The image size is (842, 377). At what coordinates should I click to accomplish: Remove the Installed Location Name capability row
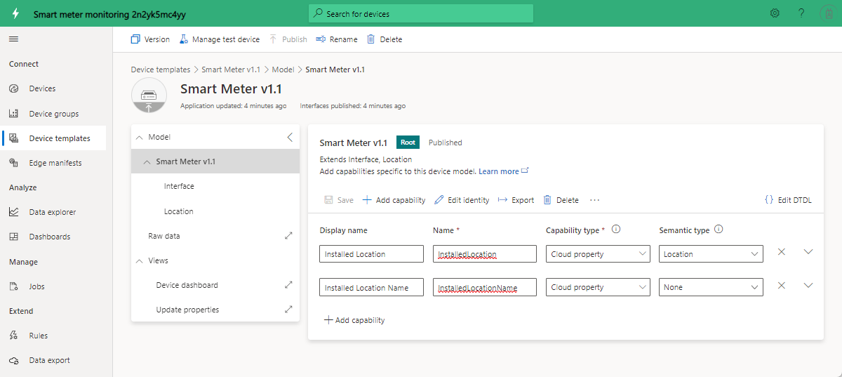[x=782, y=285]
